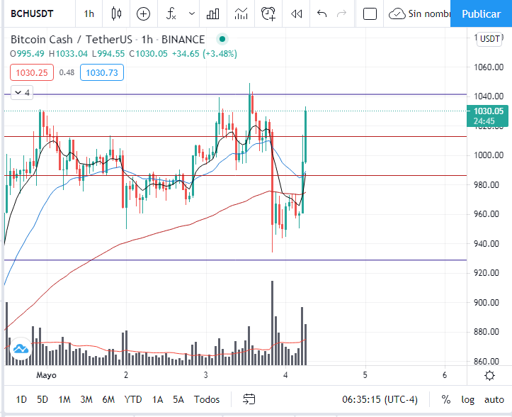Viewport: 512px width, 417px height.
Task: Click the red sell price 1030.25
Action: click(32, 72)
